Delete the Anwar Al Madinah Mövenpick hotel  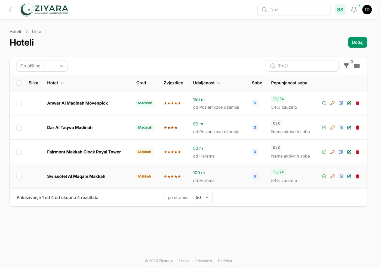tap(358, 103)
